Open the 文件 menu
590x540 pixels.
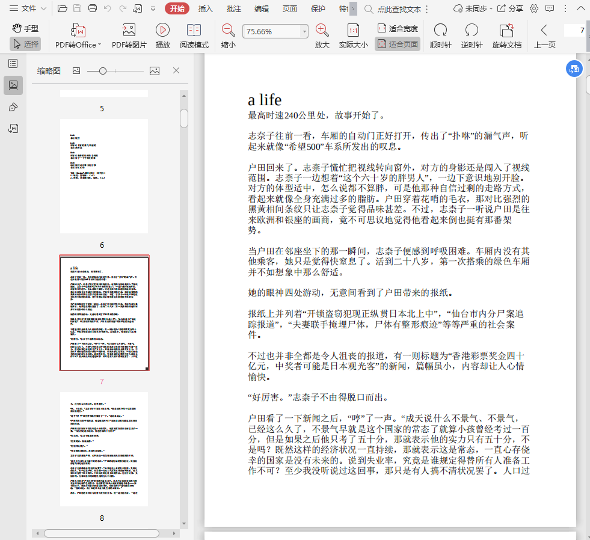point(28,8)
